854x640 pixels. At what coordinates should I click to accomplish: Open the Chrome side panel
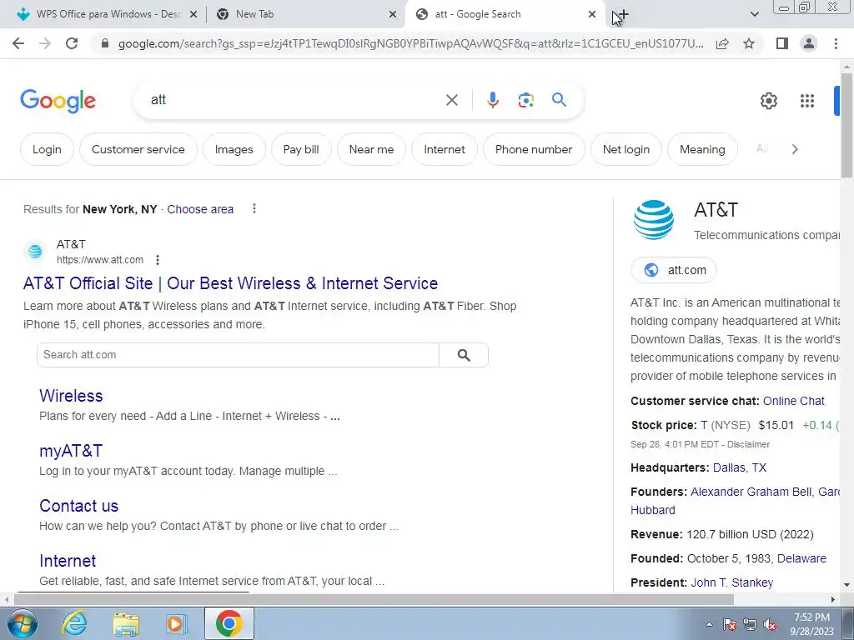point(782,43)
